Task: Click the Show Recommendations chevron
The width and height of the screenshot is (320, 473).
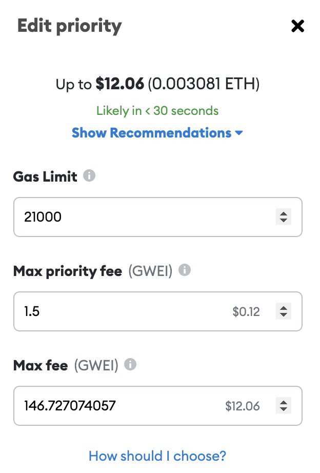Action: [x=238, y=132]
